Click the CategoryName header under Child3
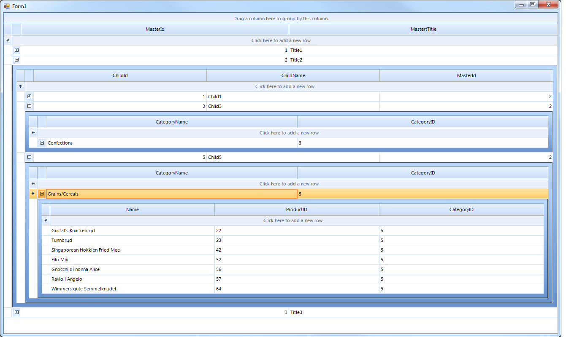Screen dimensions: 566x346 click(x=172, y=122)
